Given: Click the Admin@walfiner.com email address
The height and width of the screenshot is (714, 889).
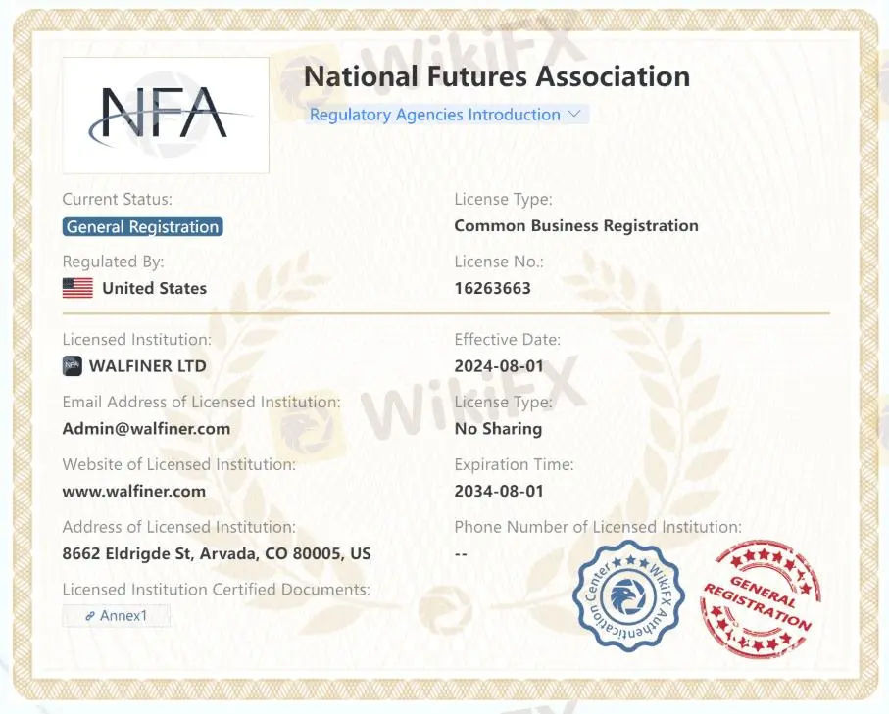Looking at the screenshot, I should 146,428.
